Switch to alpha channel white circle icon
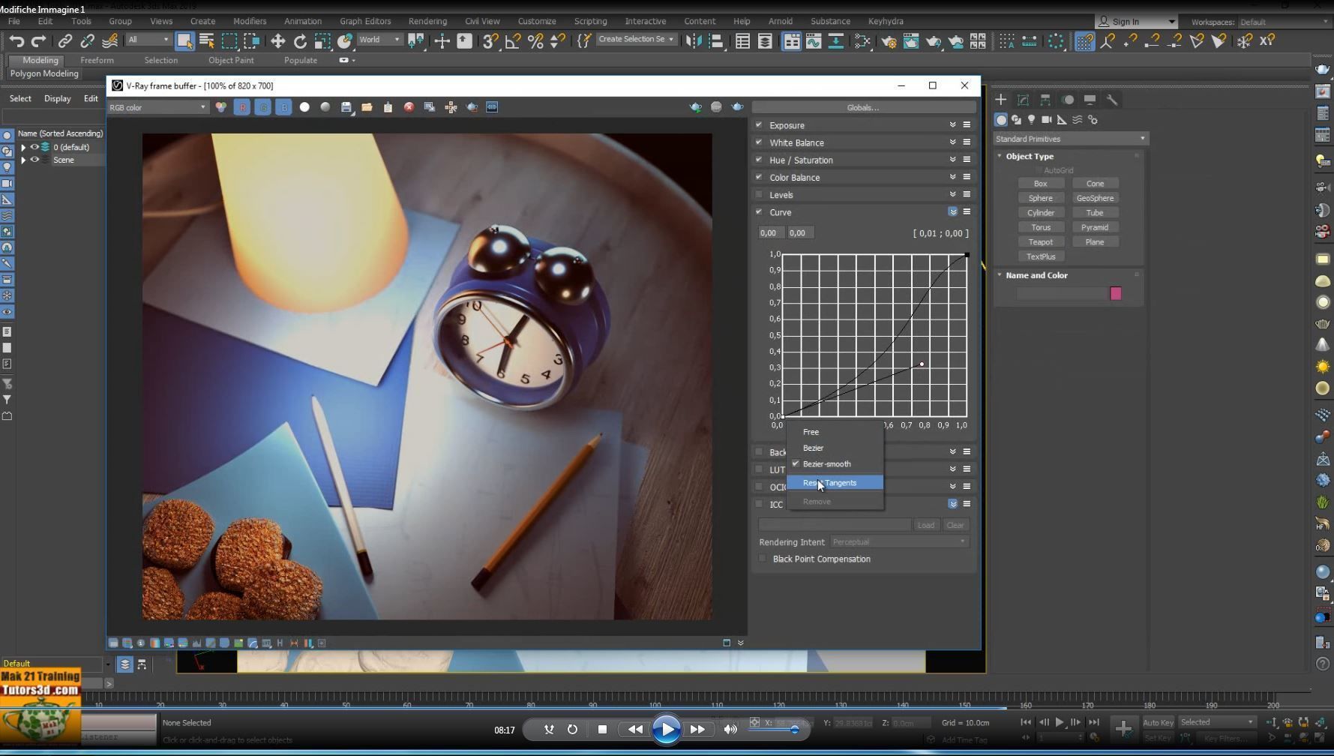The image size is (1334, 756). pyautogui.click(x=304, y=107)
